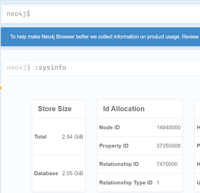Select the Node ID value 14940000

tap(168, 127)
